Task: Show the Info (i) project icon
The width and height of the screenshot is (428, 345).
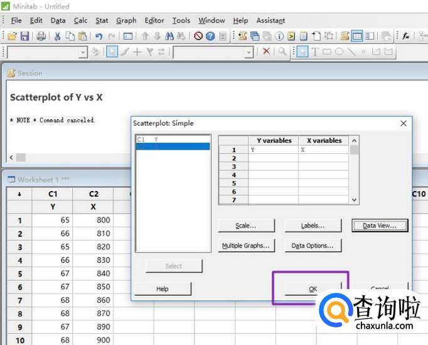Action: point(279,36)
